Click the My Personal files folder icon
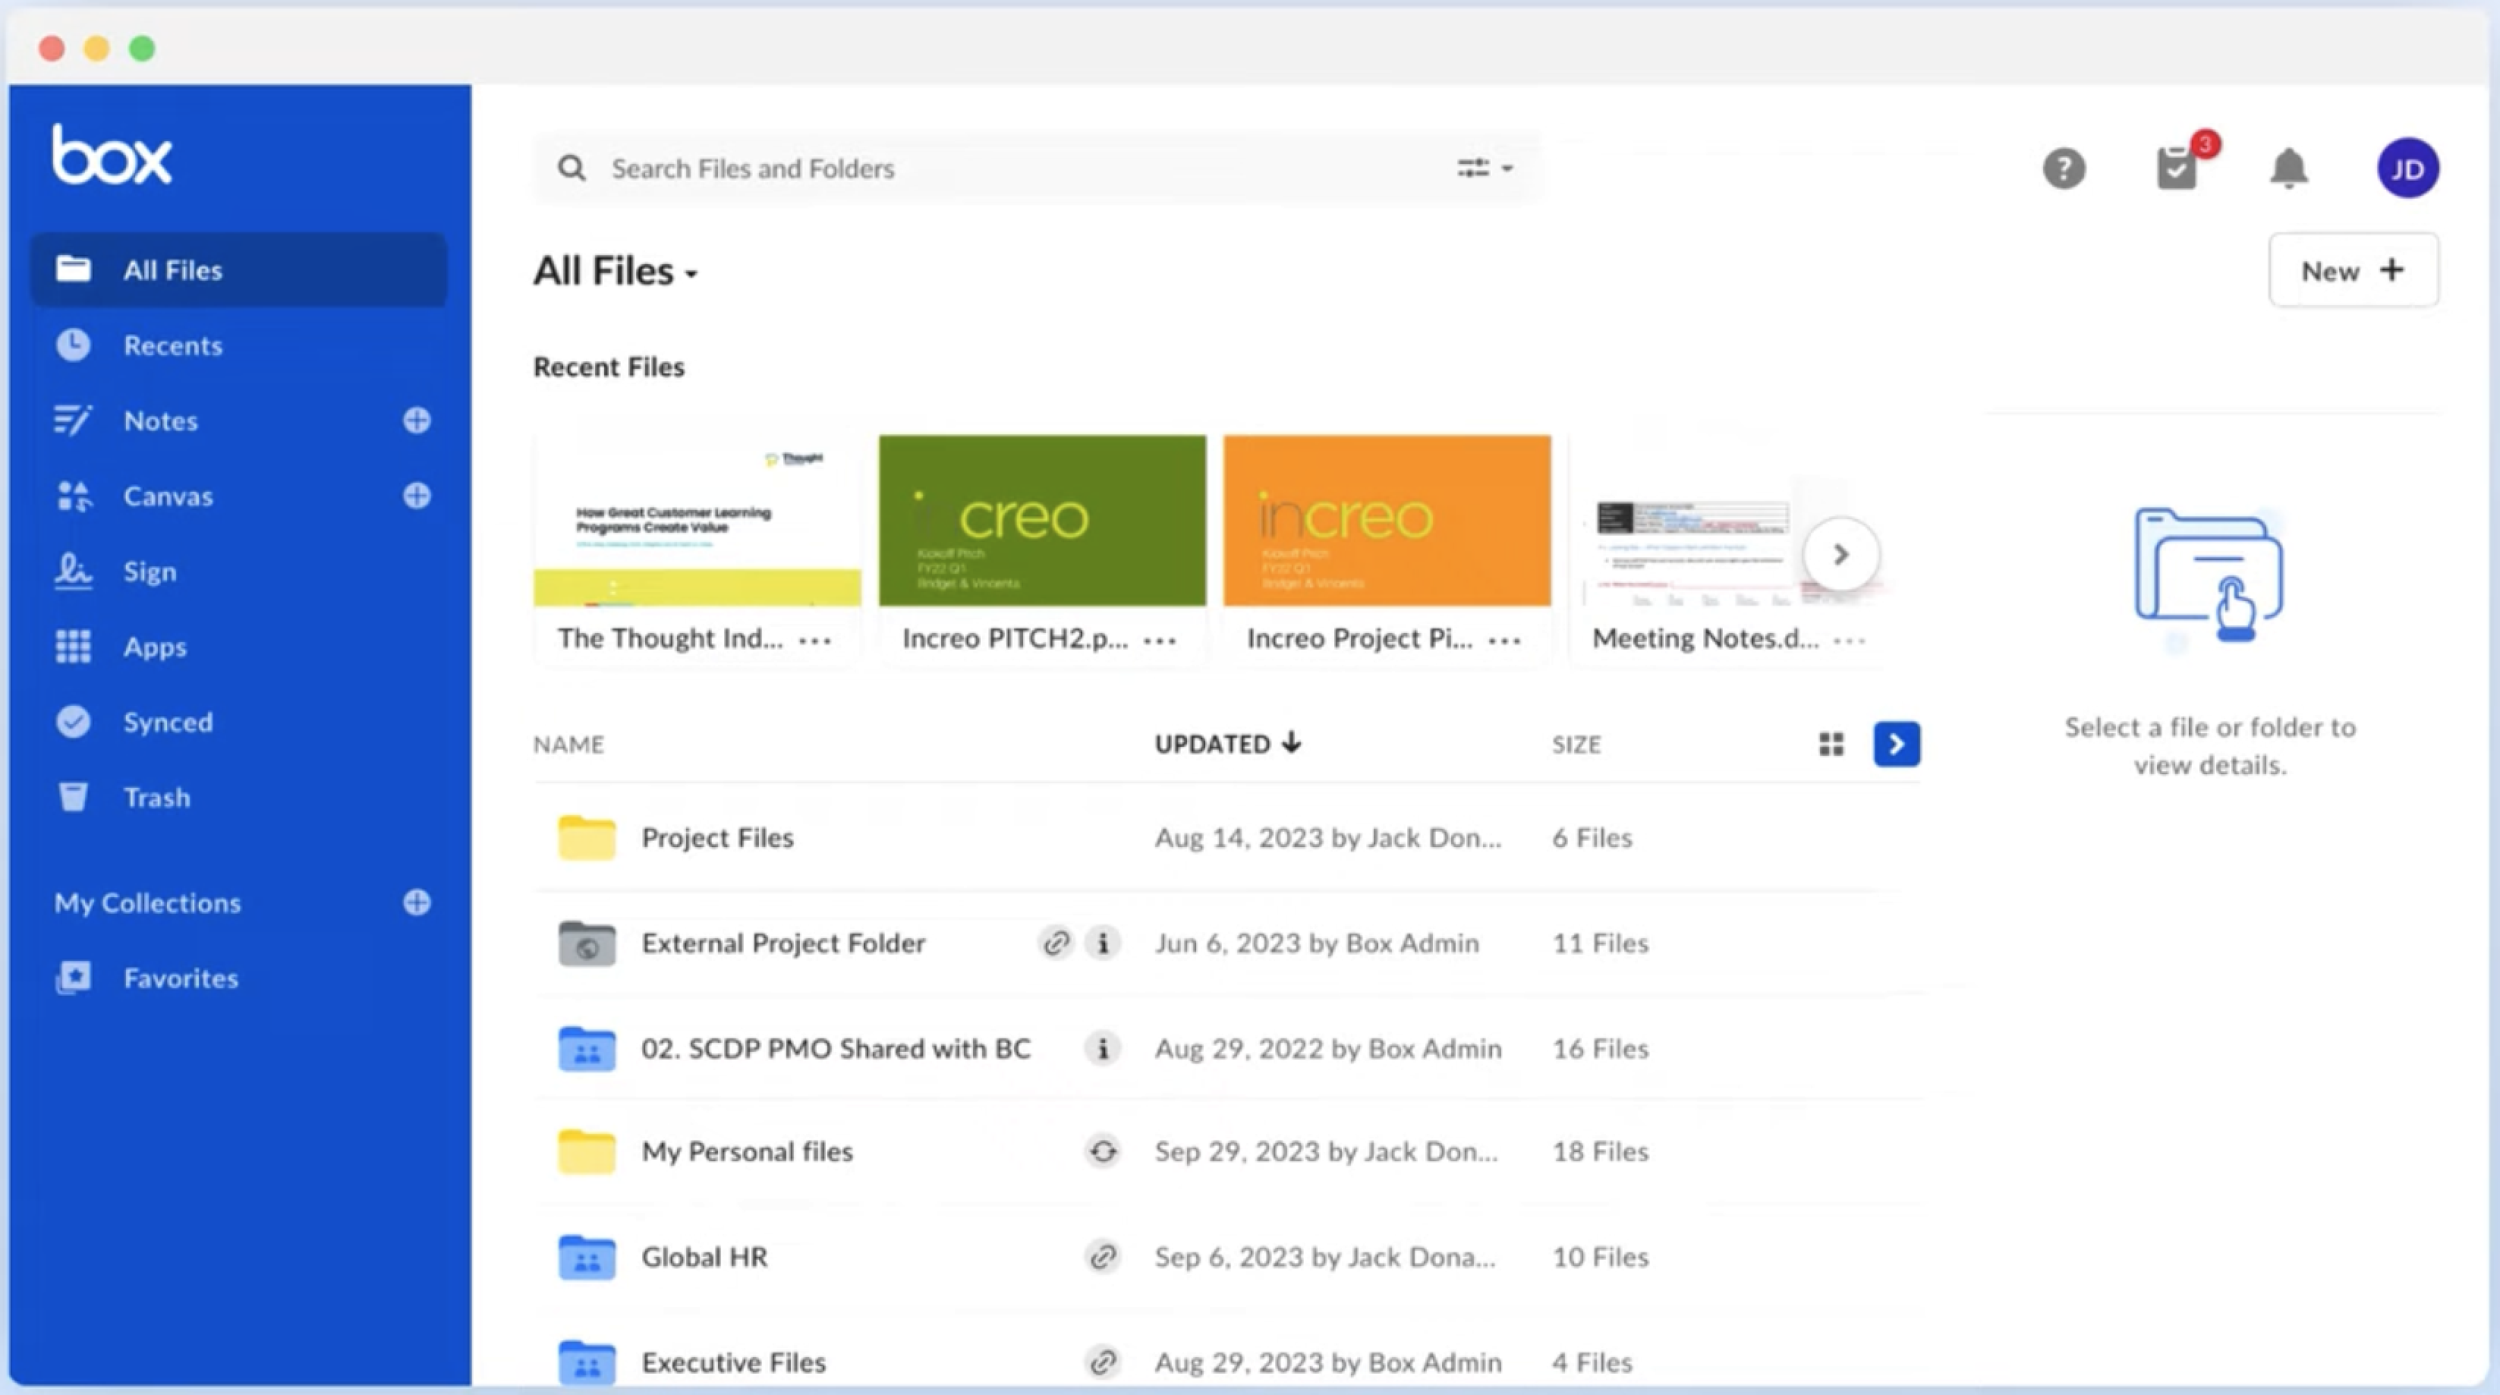 [586, 1151]
